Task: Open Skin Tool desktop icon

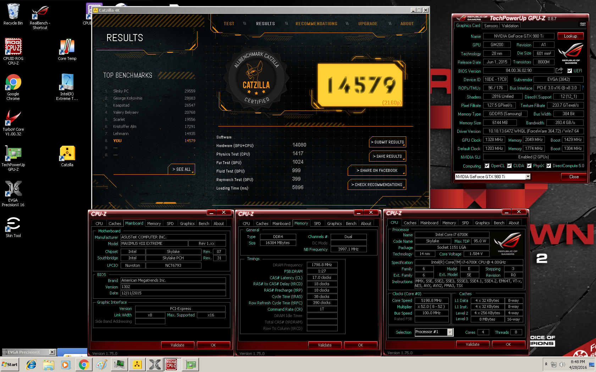Action: (x=13, y=227)
